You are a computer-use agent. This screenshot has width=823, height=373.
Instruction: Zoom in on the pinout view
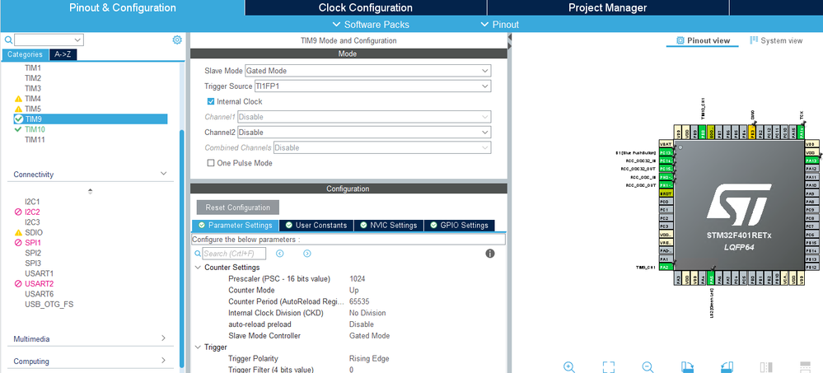click(x=569, y=366)
